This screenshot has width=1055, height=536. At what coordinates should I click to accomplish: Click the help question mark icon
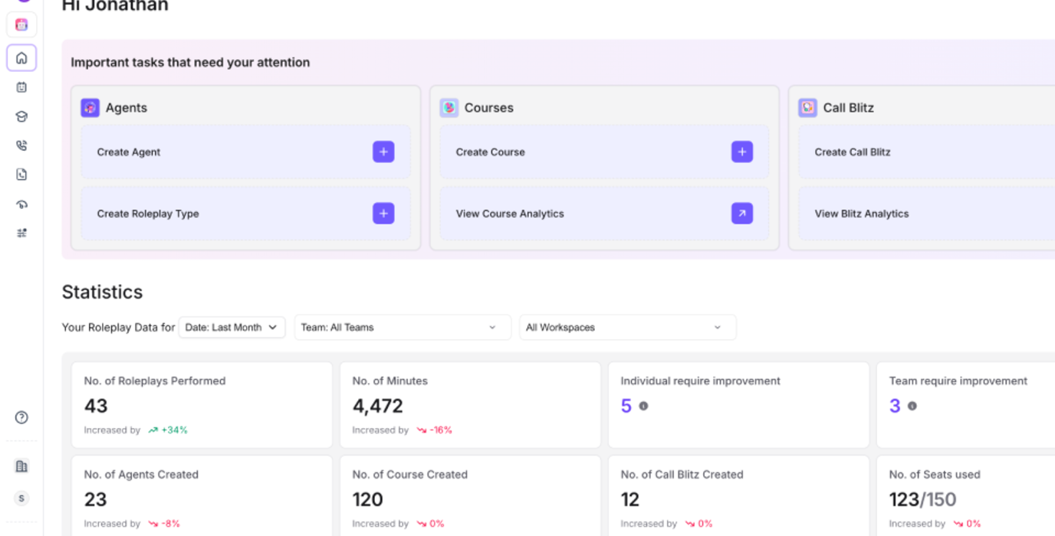tap(21, 417)
